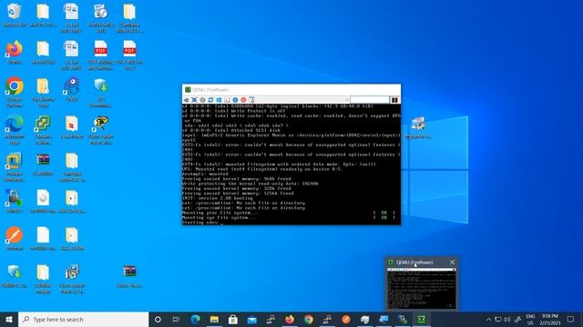583x327 pixels.
Task: Toggle fullscreen icon in QEMU toolbar
Action: pos(194,100)
